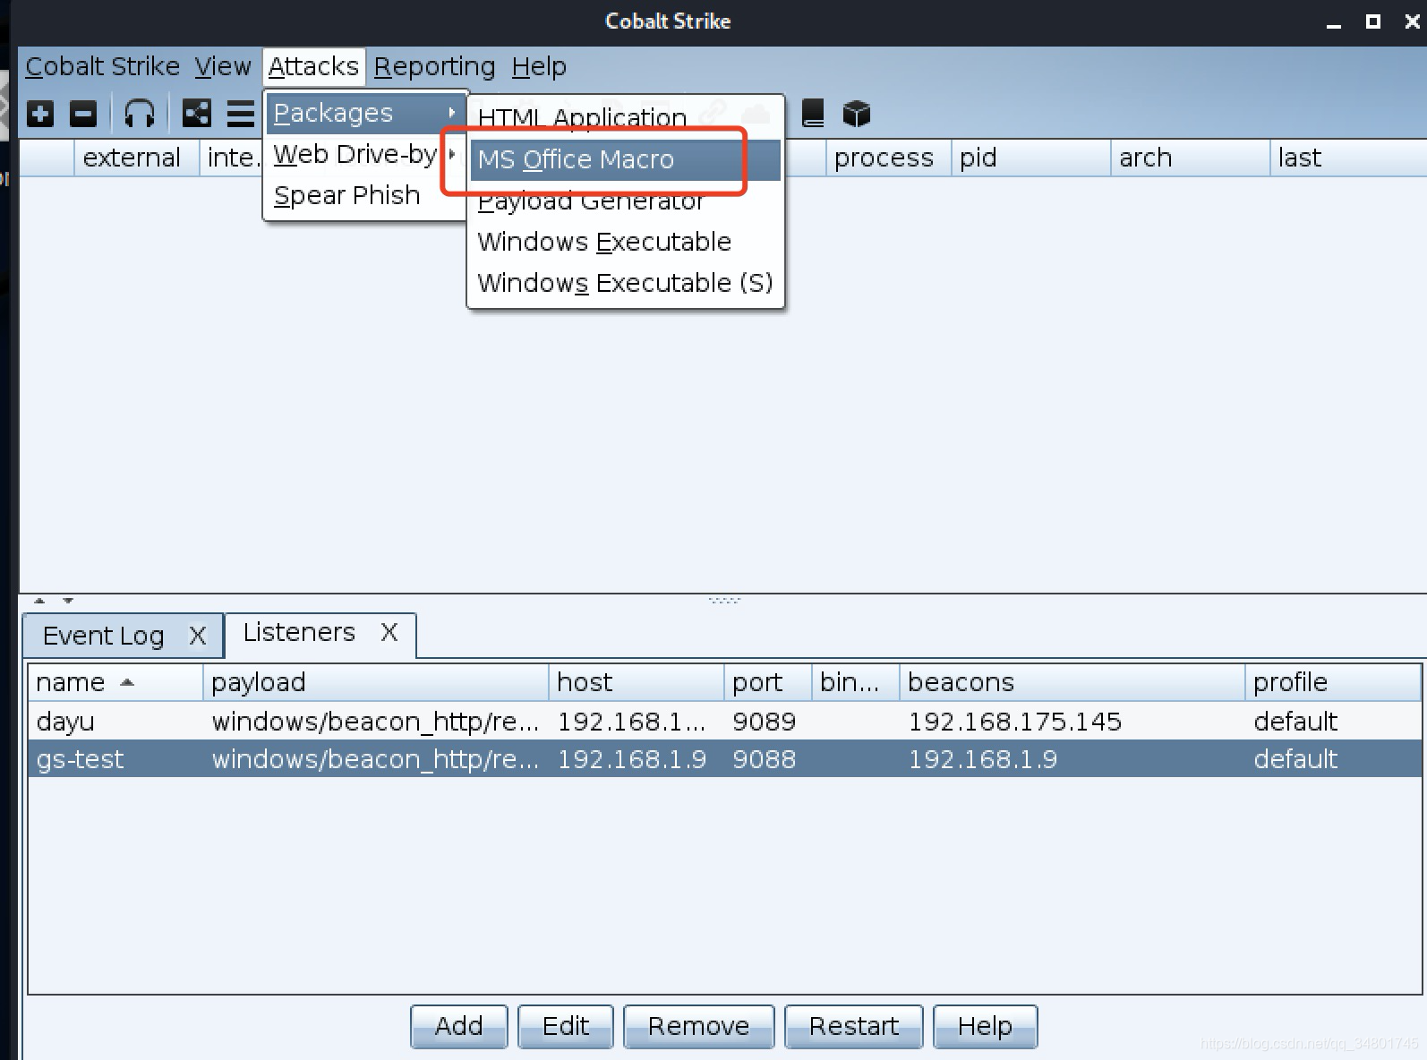The width and height of the screenshot is (1427, 1060).
Task: Select Windows Executable (S) entry
Action: coord(626,283)
